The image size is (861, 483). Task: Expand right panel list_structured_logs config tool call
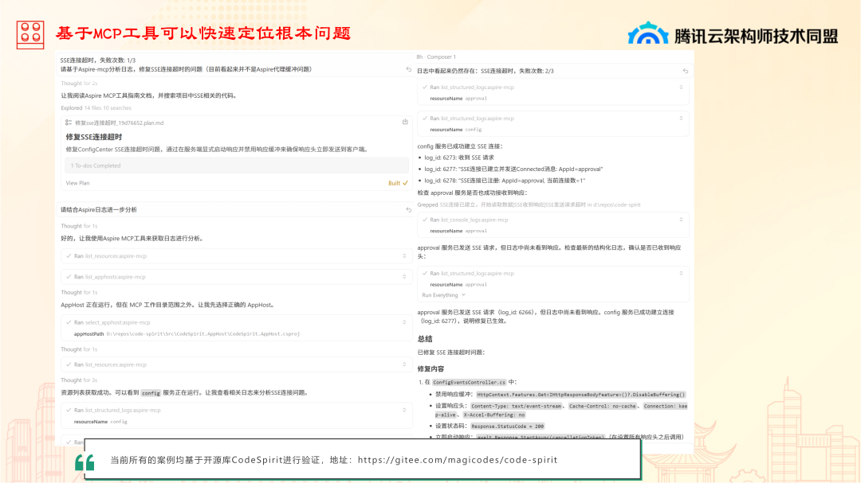[x=682, y=119]
